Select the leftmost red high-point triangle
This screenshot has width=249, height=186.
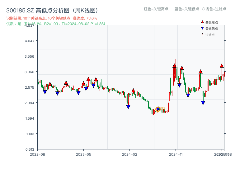pyautogui.click(x=50, y=84)
